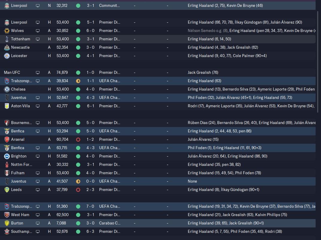Click the 6 - 3 score against Southampton
The width and height of the screenshot is (321, 240).
[90, 232]
